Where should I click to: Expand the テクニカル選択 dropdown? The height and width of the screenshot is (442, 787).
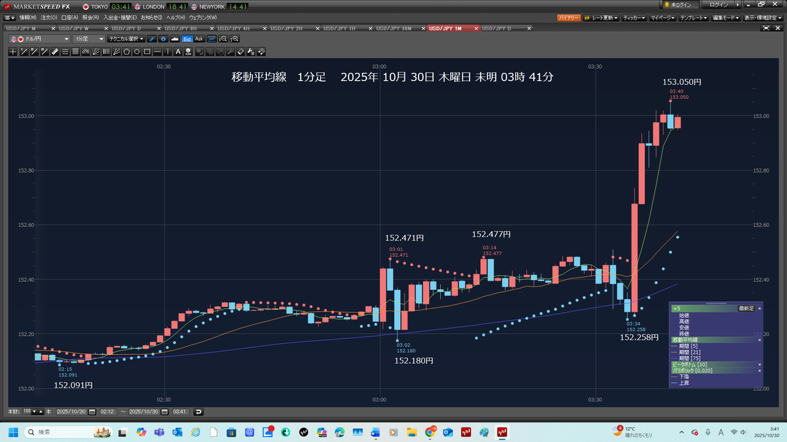point(127,39)
